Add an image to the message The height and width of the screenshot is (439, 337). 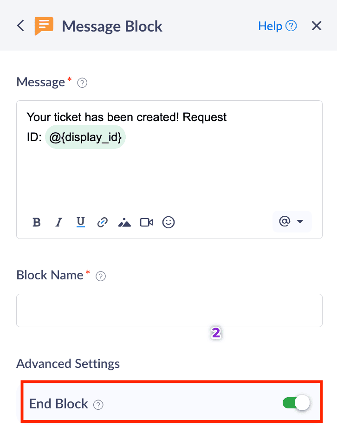(124, 222)
